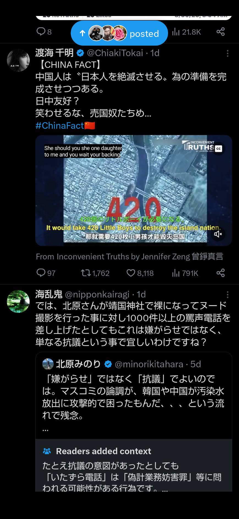Open the quoted 北原みのり tweet
The image size is (239, 519).
coord(134,396)
